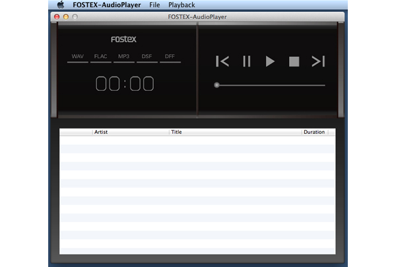Sort playlist by Title column
396x267 pixels.
pos(236,132)
